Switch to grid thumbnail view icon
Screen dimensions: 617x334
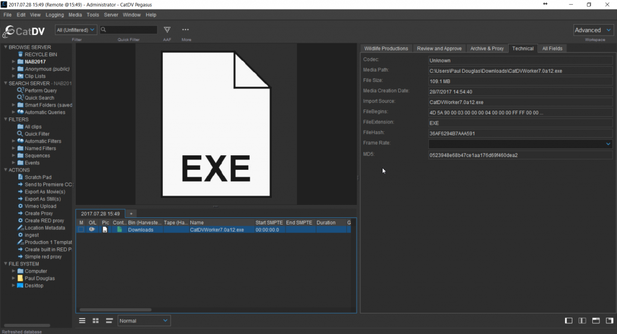(x=96, y=321)
